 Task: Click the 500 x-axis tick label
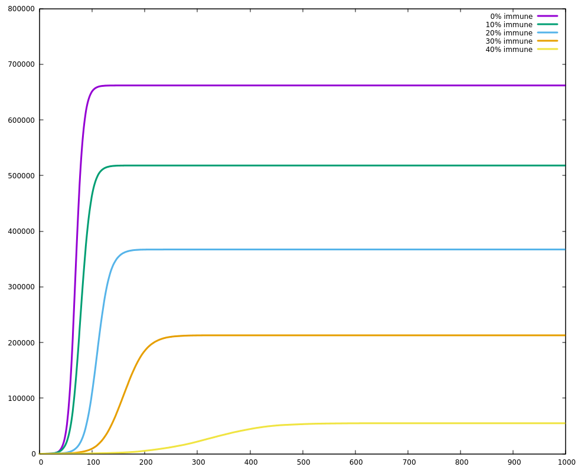pyautogui.click(x=303, y=462)
